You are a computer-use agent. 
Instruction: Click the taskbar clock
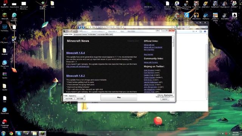(236, 133)
